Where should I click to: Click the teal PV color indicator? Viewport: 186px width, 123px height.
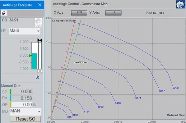[10, 98]
